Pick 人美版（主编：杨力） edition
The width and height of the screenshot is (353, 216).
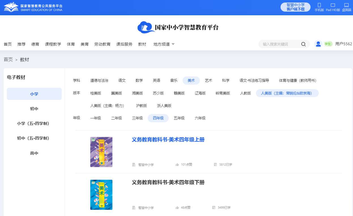pos(108,106)
